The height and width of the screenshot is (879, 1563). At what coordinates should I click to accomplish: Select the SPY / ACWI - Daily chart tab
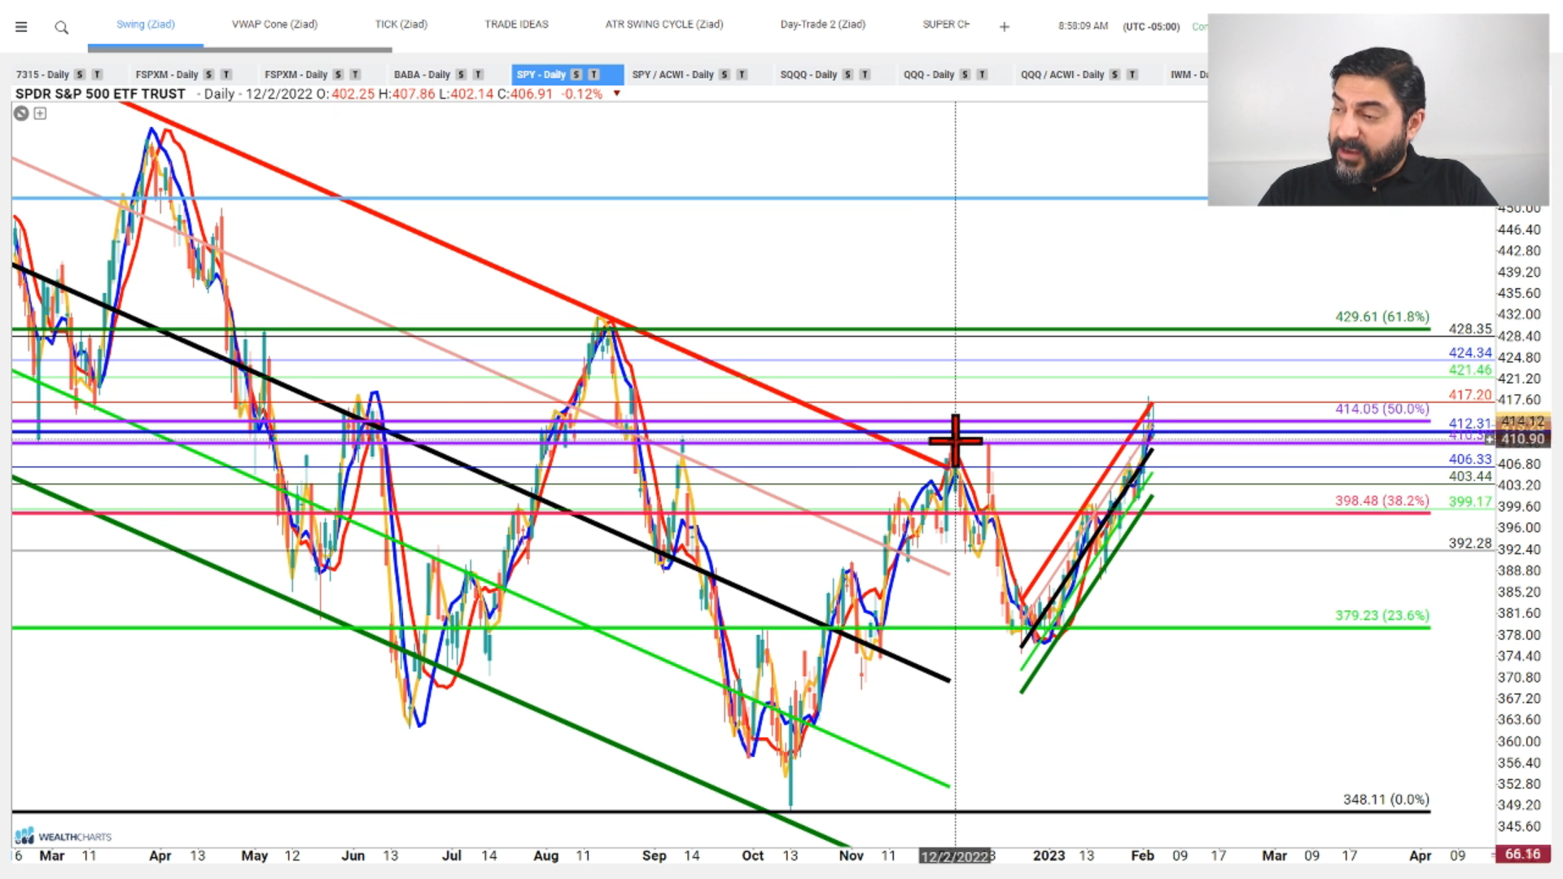tap(672, 74)
